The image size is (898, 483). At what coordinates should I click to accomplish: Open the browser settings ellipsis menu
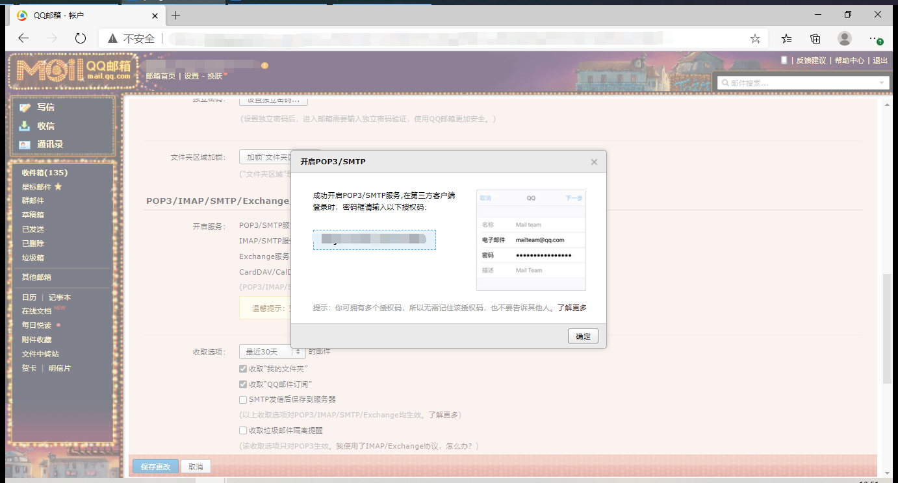click(875, 38)
